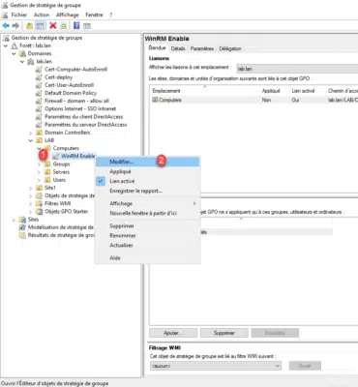358x387 pixels.
Task: Click the Domaines folder icon
Action: pyautogui.click(x=22, y=53)
